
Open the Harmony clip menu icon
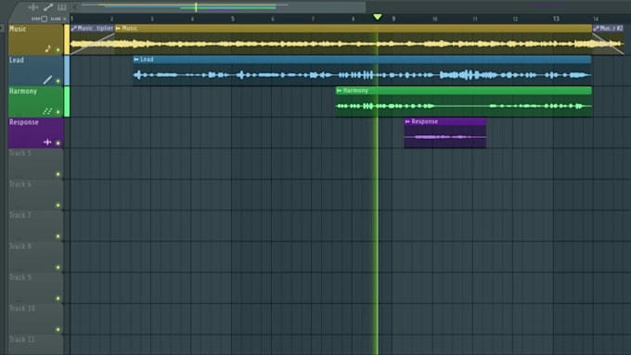pos(339,91)
